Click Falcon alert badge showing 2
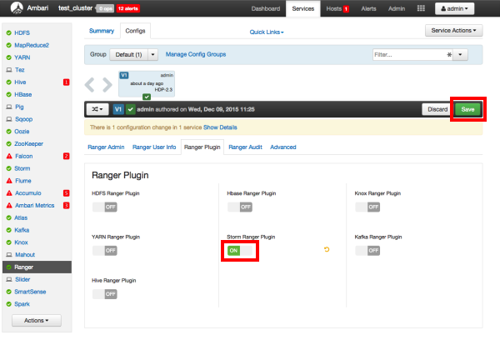 click(67, 156)
